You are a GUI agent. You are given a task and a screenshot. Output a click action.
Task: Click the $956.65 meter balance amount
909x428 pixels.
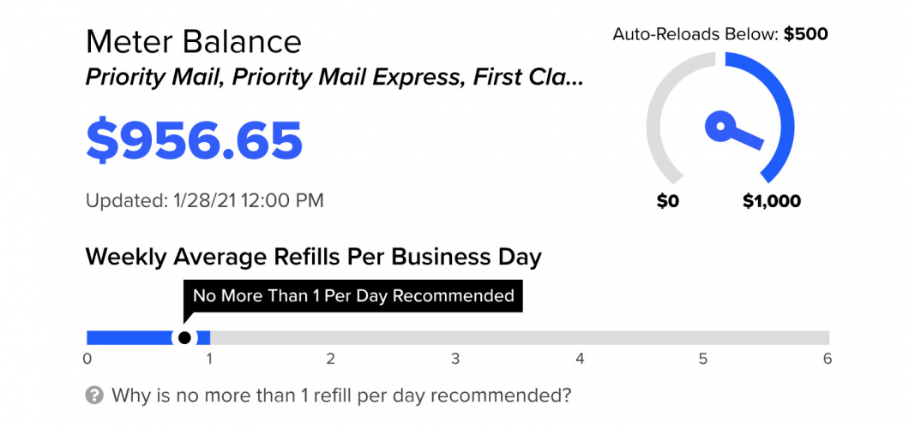click(x=194, y=141)
